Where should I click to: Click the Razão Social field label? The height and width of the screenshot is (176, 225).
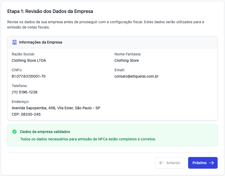23,54
